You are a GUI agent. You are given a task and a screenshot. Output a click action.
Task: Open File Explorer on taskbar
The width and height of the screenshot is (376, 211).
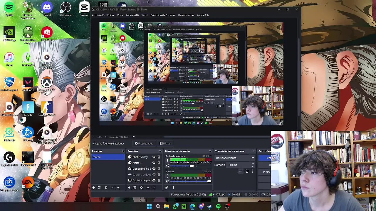pyautogui.click(x=167, y=207)
